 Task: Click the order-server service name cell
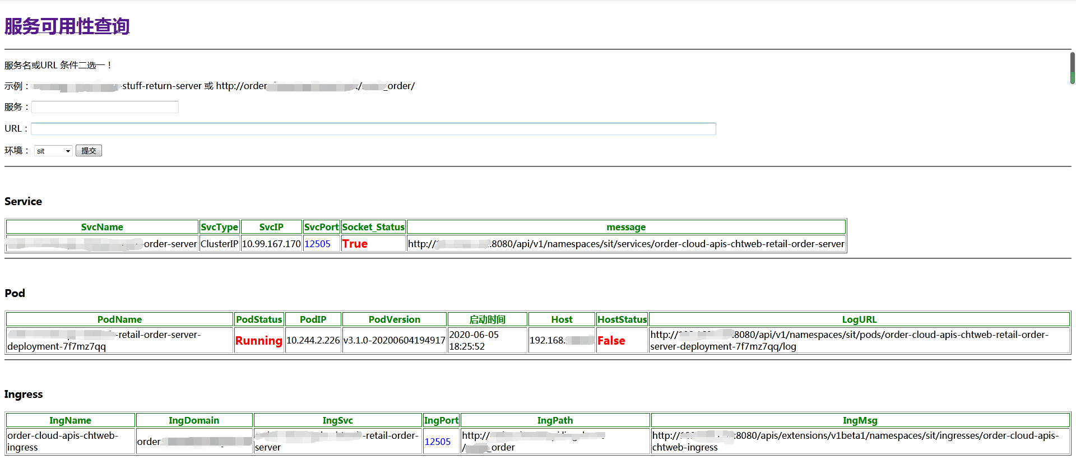102,244
